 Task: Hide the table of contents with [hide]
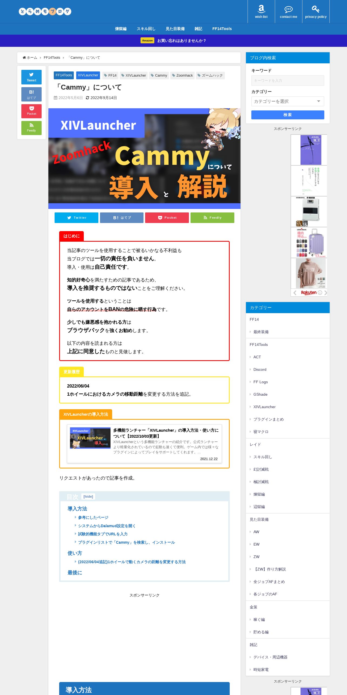[x=88, y=497]
